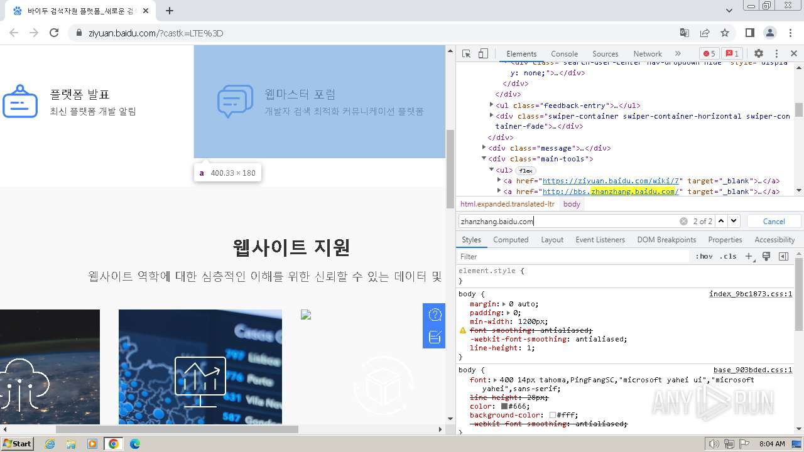
Task: Open a new browser tab
Action: tap(170, 11)
